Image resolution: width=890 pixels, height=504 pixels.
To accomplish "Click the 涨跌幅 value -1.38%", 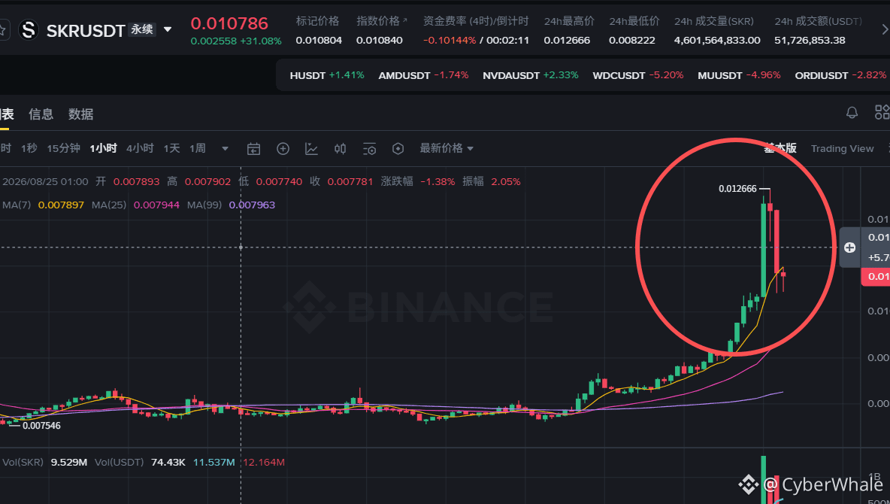I will (437, 182).
